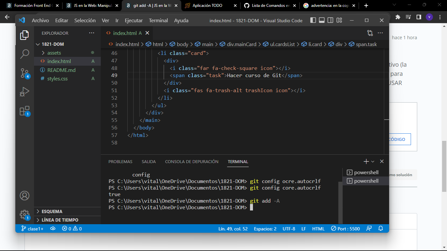This screenshot has width=447, height=251.
Task: Open Chrome three-dot menu
Action: tap(440, 17)
